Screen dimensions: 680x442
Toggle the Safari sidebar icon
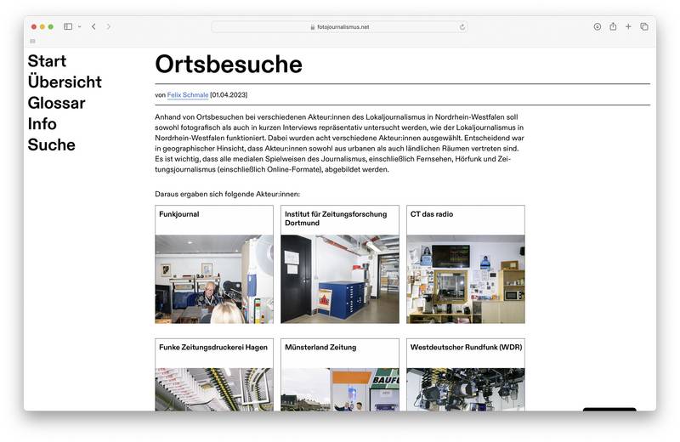tap(68, 26)
